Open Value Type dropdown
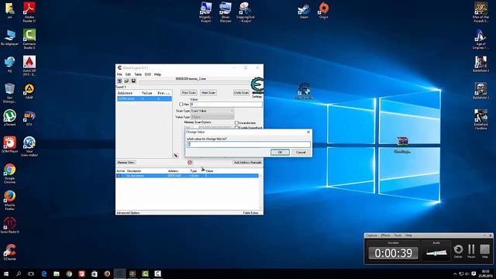This screenshot has height=279, width=496. point(212,117)
